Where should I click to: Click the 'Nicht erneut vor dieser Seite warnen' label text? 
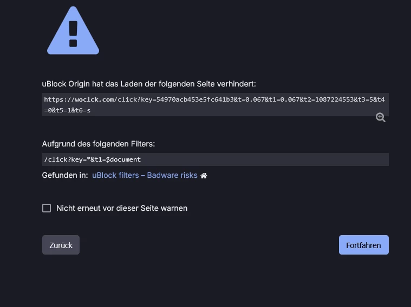click(122, 208)
